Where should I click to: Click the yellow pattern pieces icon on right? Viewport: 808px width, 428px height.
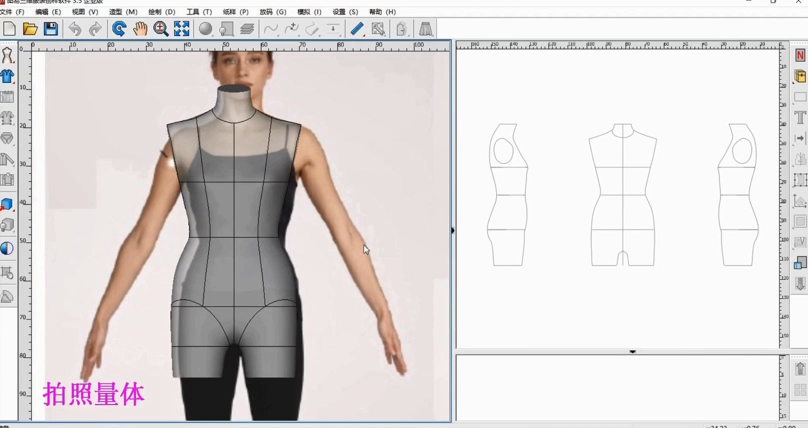click(x=800, y=76)
